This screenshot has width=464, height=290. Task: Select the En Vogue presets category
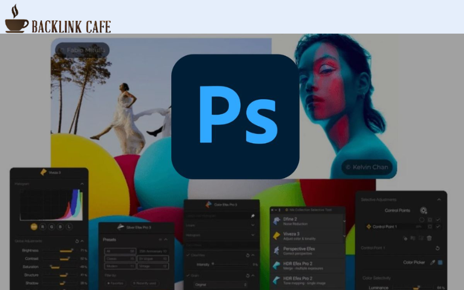(153, 259)
